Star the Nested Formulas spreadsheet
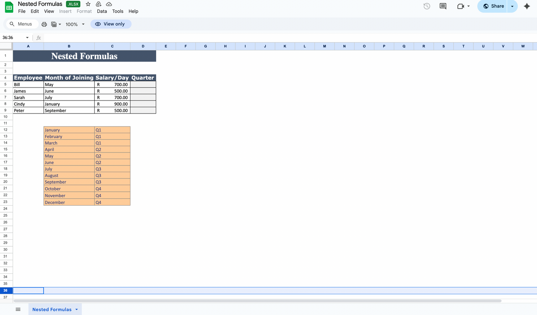 pos(88,4)
